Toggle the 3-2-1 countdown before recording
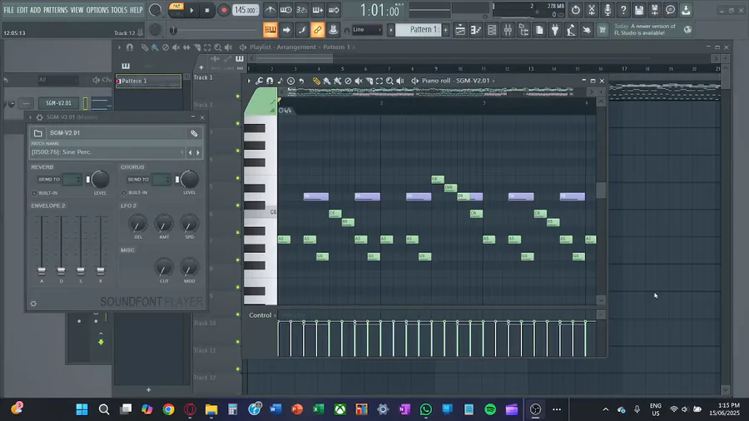 click(301, 10)
